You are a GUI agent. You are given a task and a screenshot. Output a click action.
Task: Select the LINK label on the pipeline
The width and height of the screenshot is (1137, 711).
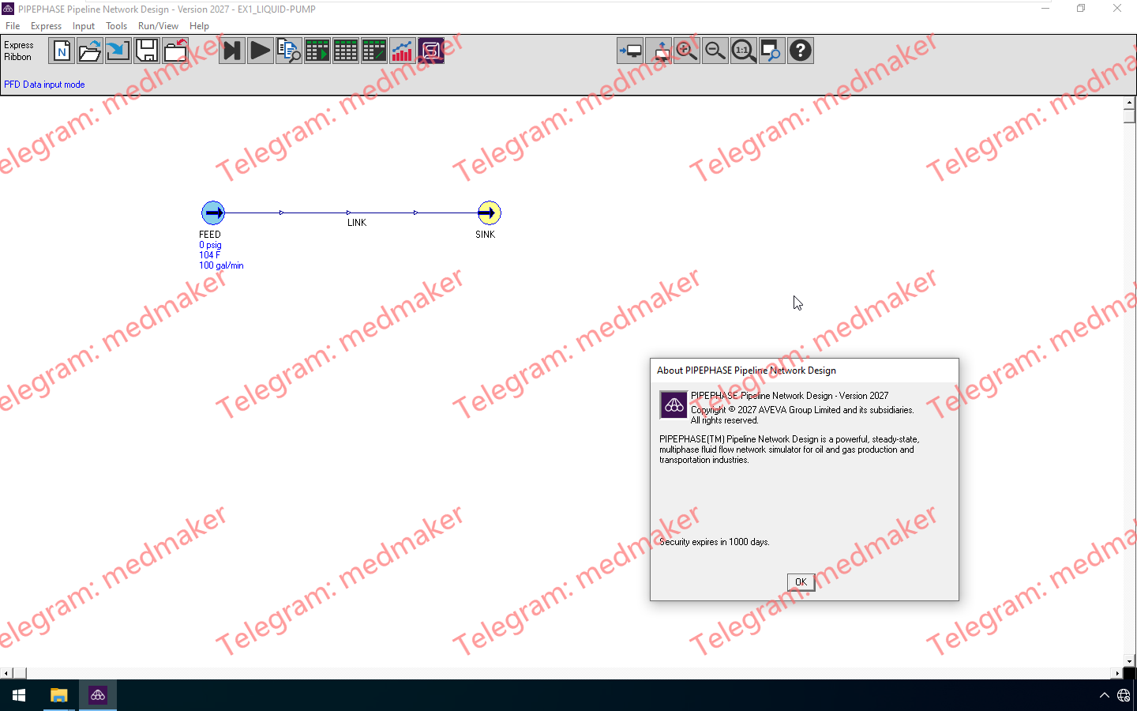coord(357,223)
